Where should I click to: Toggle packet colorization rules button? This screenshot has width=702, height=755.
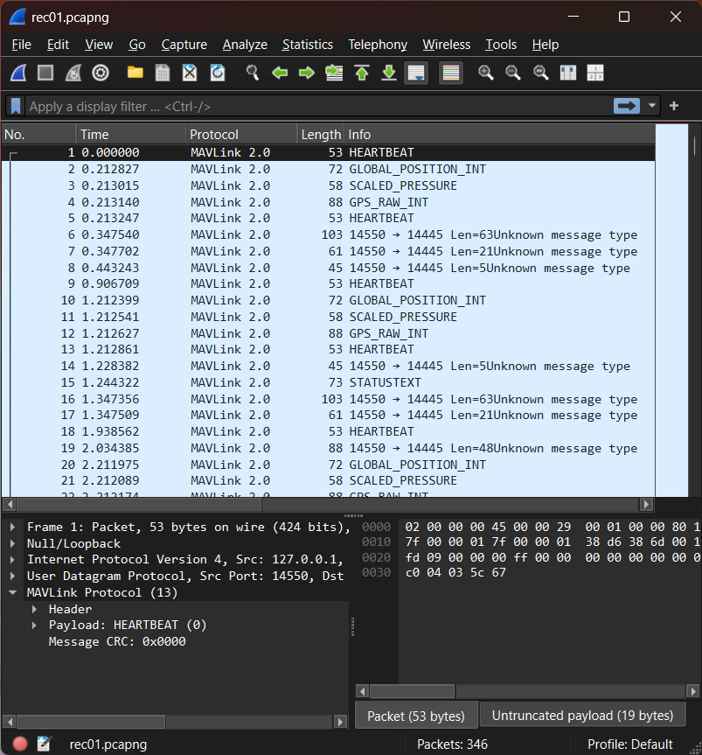click(450, 73)
